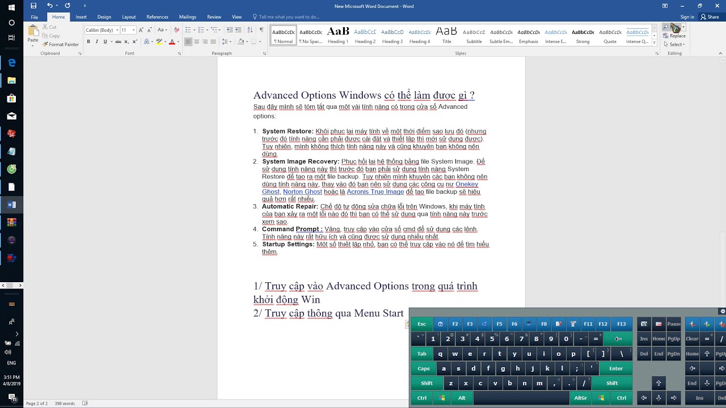Screen dimensions: 726x408
Task: Switch to the Insert tab
Action: [81, 17]
